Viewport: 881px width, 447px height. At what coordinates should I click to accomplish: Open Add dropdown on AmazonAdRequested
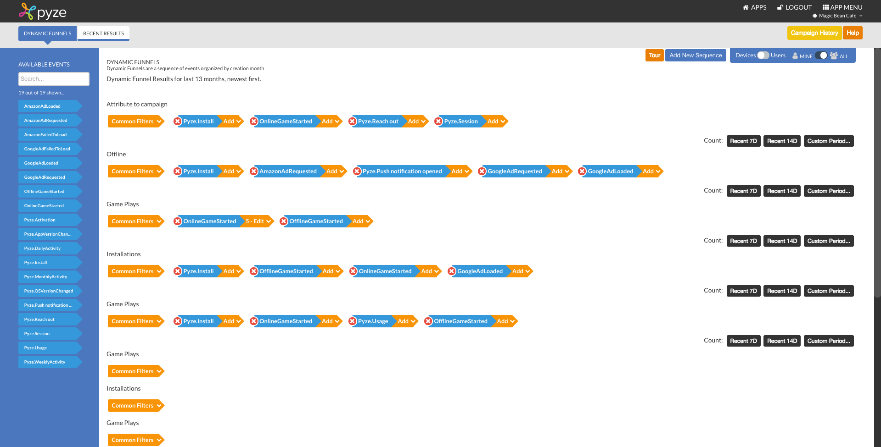(x=335, y=171)
